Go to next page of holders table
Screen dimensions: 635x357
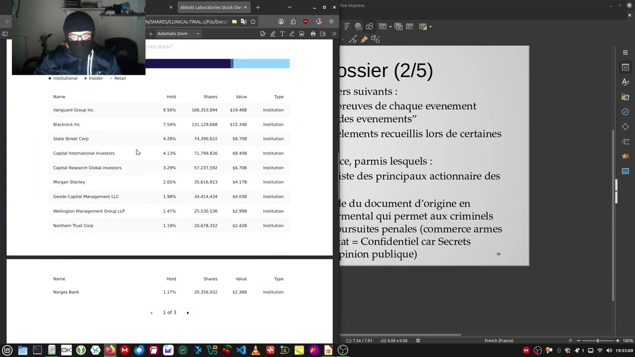(188, 313)
